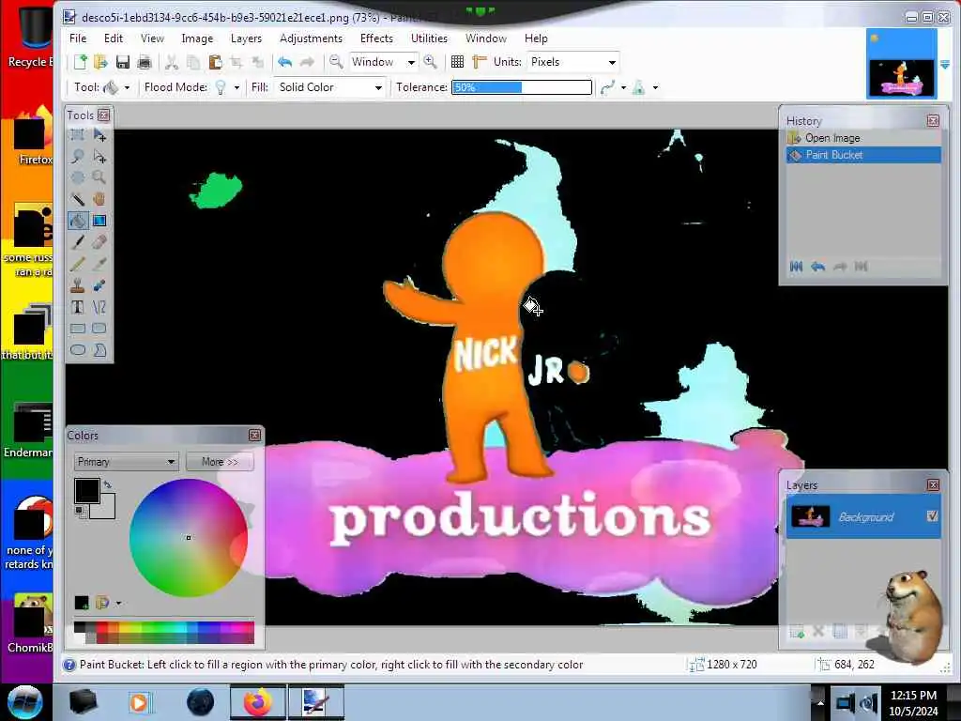Click the Zoom In magnifier icon
Image resolution: width=961 pixels, height=721 pixels.
[430, 62]
